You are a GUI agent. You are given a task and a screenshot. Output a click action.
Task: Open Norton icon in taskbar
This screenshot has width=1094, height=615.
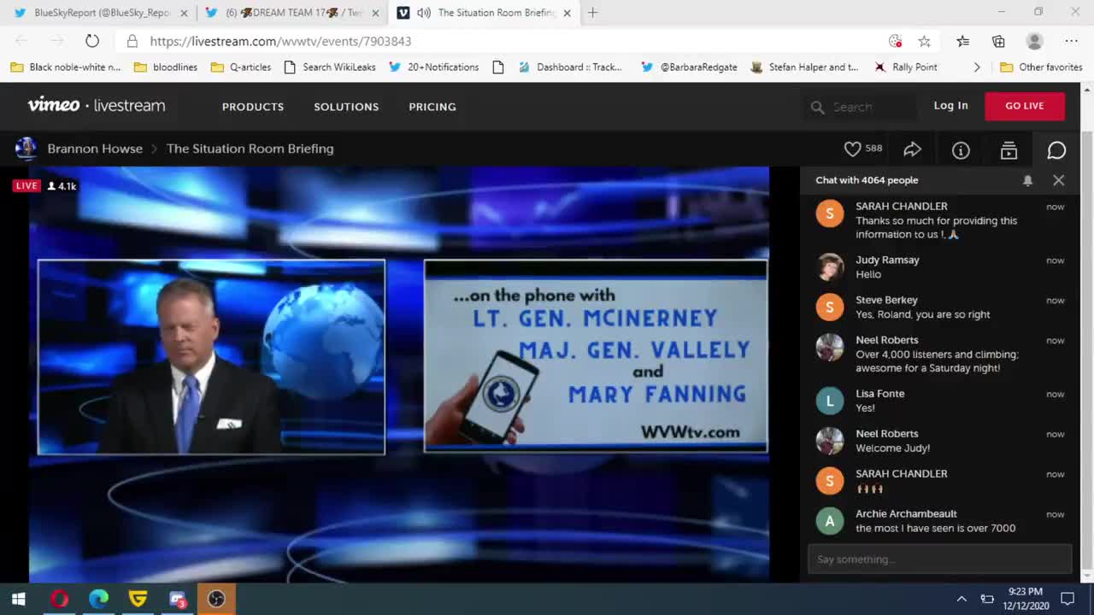[x=138, y=599]
